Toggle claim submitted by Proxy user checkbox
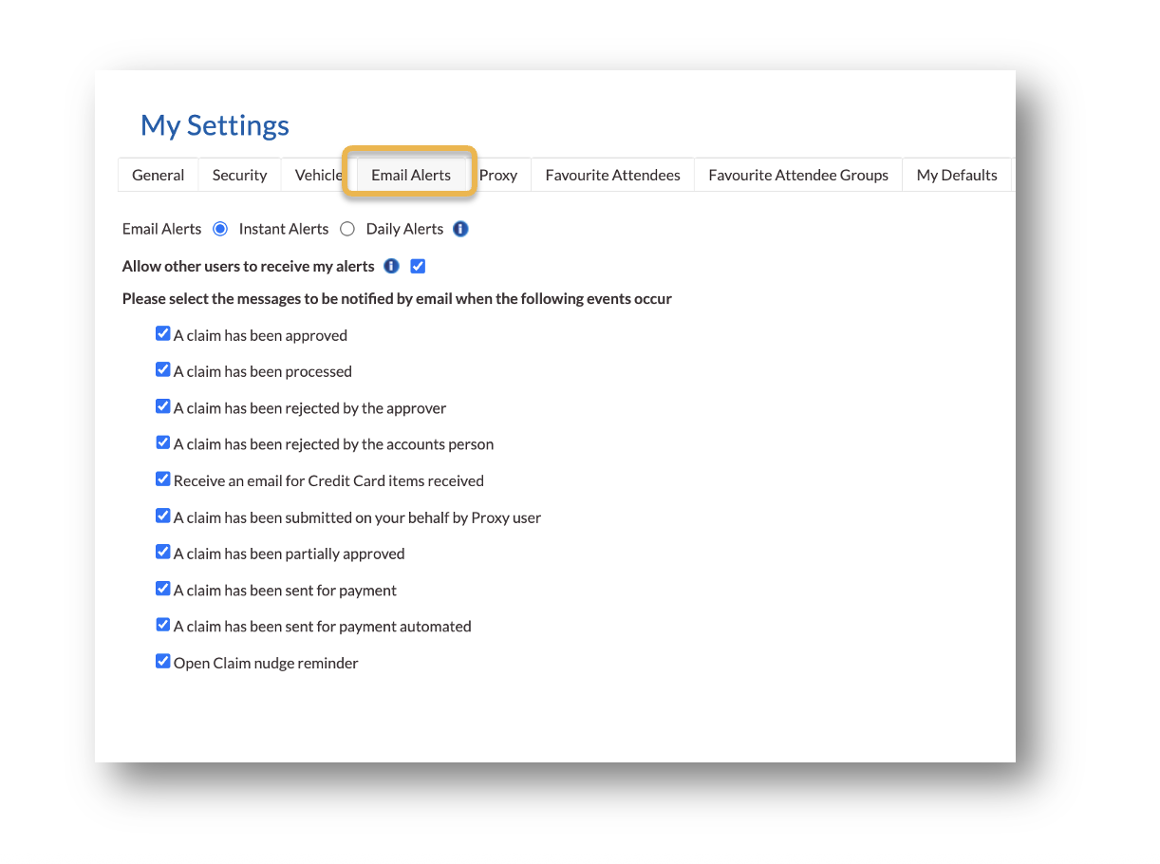The width and height of the screenshot is (1160, 864). (x=163, y=516)
